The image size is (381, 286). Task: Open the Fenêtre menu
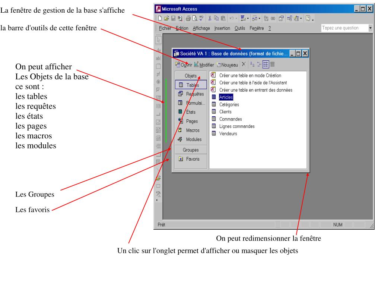click(257, 28)
